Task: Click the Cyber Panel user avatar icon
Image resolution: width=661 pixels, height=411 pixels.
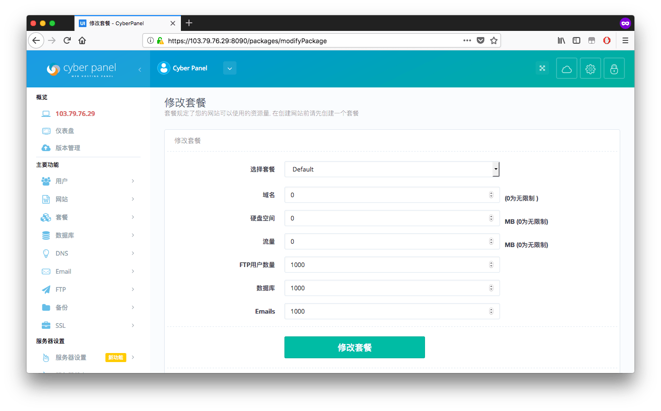Action: pyautogui.click(x=163, y=68)
